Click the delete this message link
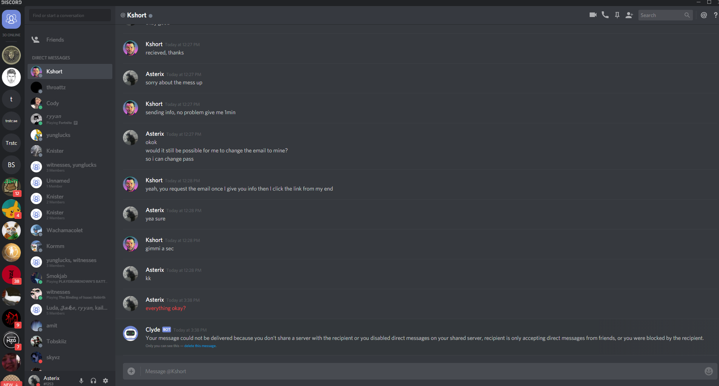Image resolution: width=719 pixels, height=386 pixels. (200, 346)
